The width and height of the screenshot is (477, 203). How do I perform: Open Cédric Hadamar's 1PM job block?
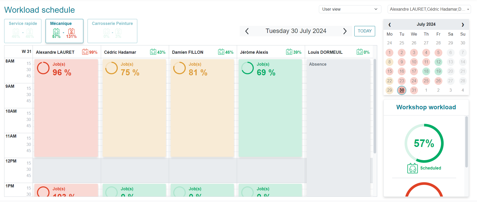[x=134, y=190]
